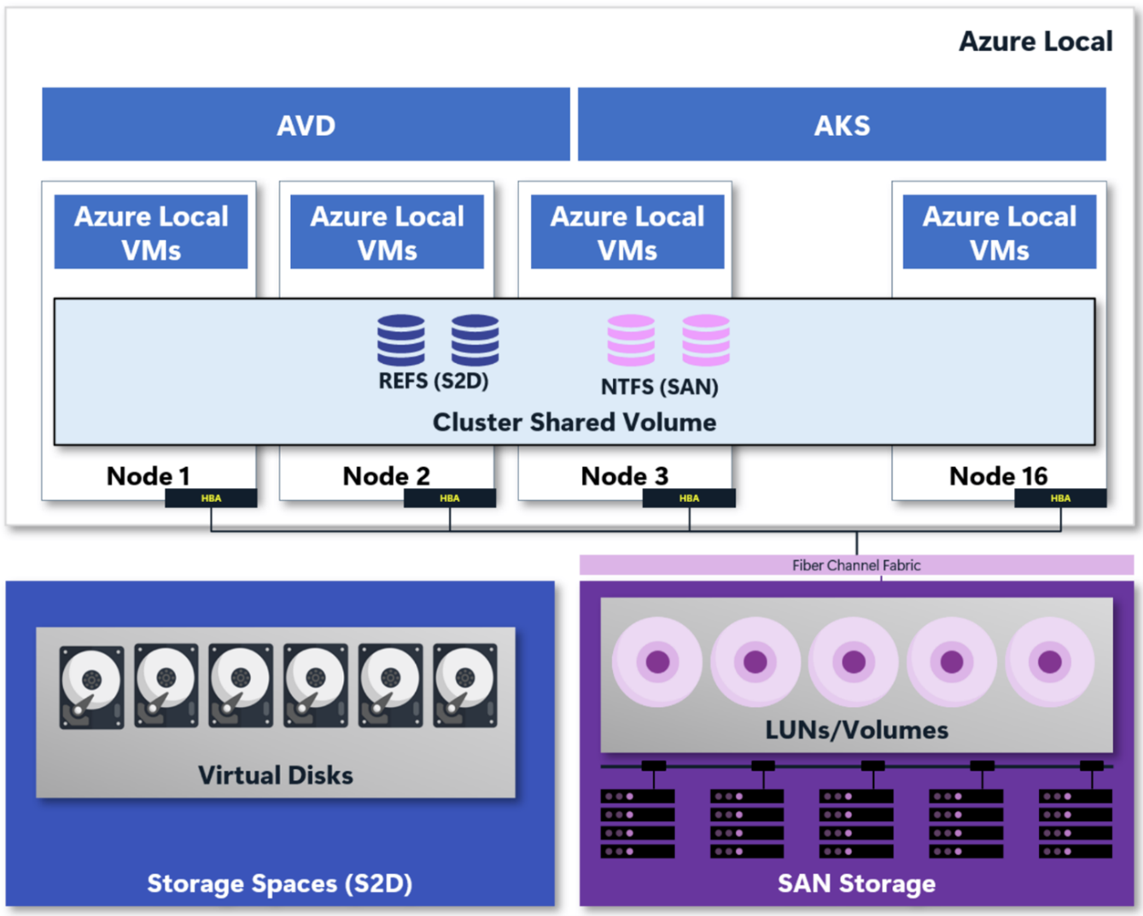Screen dimensions: 1143x916
Task: Select the rightmost hard drive in Virtual Disks
Action: coord(465,687)
